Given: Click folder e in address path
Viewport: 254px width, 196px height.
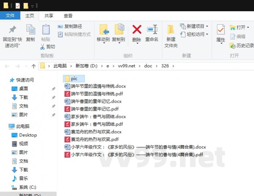Looking at the screenshot, I should tap(107, 66).
